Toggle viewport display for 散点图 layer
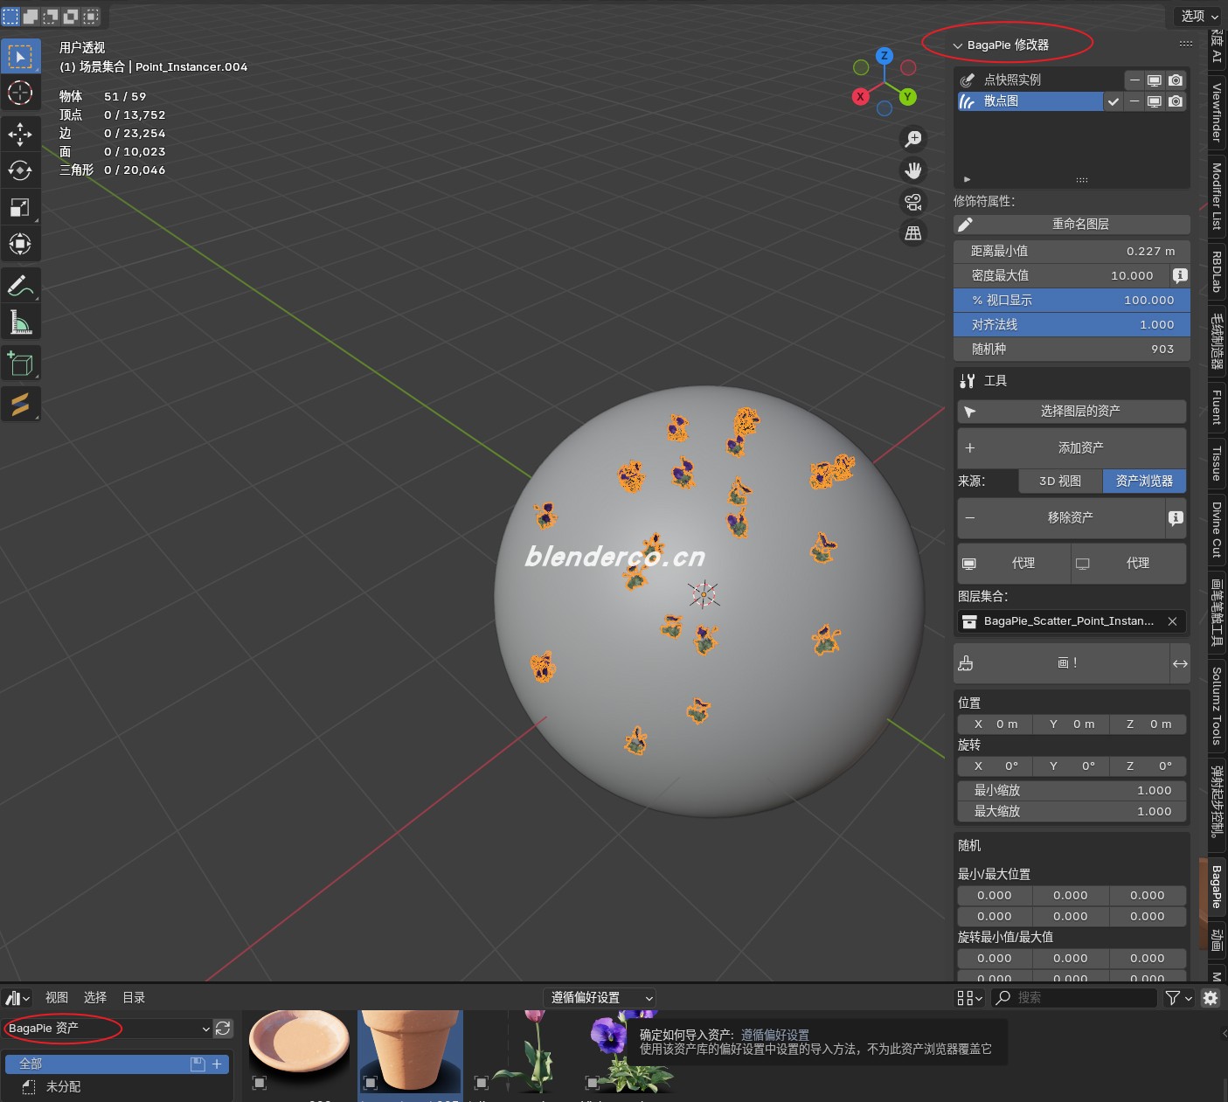Image resolution: width=1228 pixels, height=1102 pixels. point(1155,101)
